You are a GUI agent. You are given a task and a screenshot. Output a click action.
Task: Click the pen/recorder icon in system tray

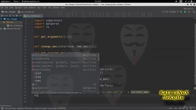[186, 1]
